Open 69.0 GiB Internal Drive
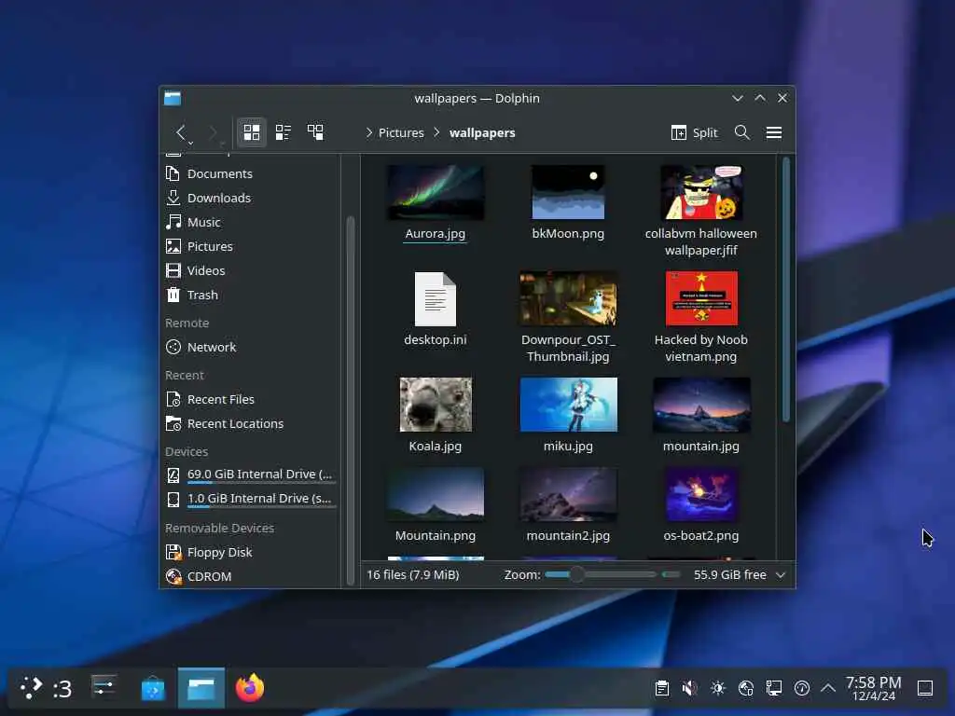The height and width of the screenshot is (716, 955). click(x=251, y=475)
